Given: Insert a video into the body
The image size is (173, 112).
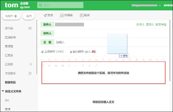Looking at the screenshot, I should coord(63,66).
